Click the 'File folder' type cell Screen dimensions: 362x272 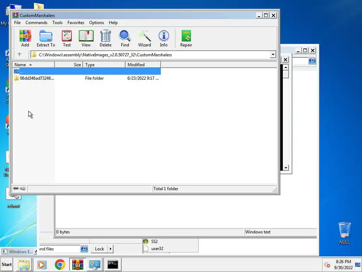point(94,78)
